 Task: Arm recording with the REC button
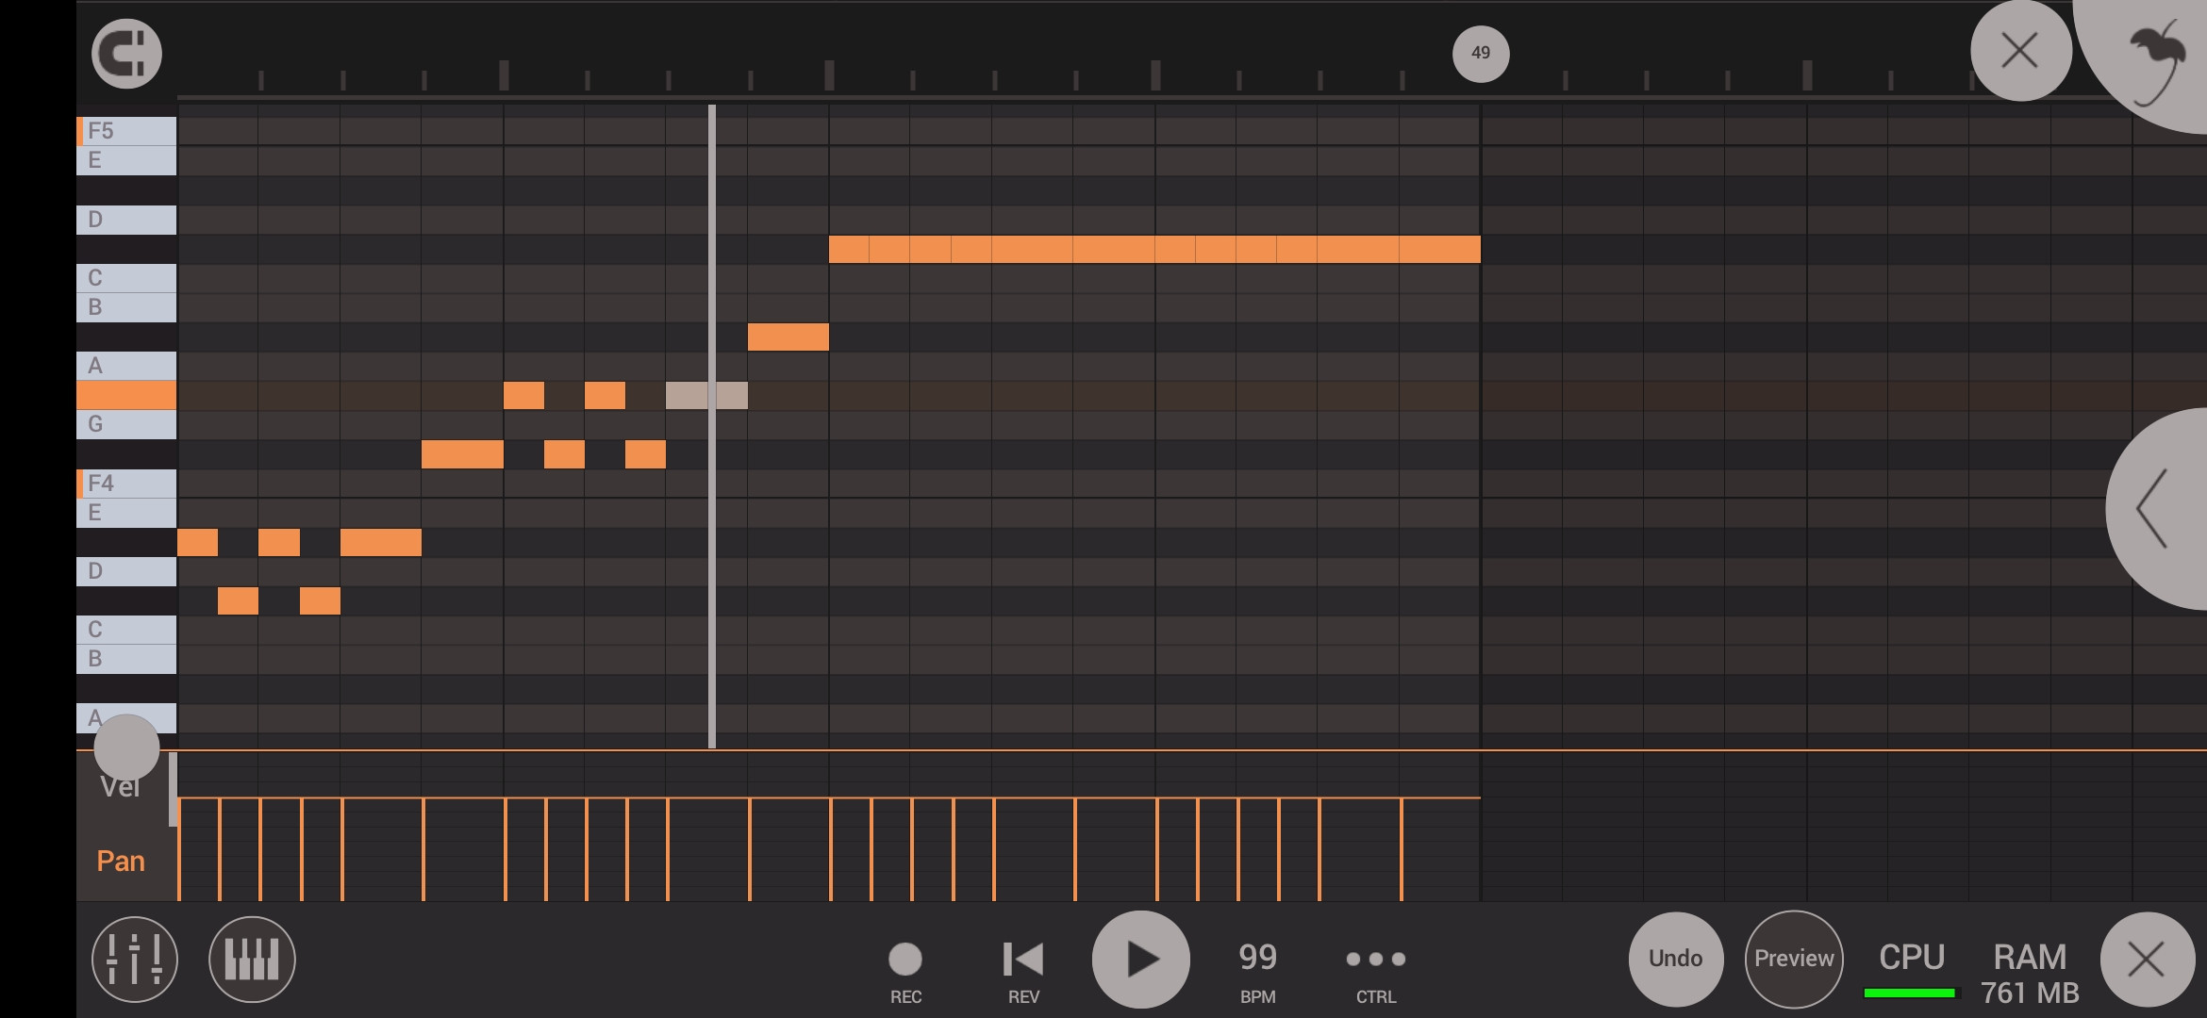point(904,959)
